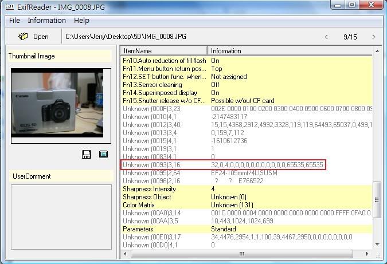387x264 pixels.
Task: Open the Information menu
Action: (46, 20)
